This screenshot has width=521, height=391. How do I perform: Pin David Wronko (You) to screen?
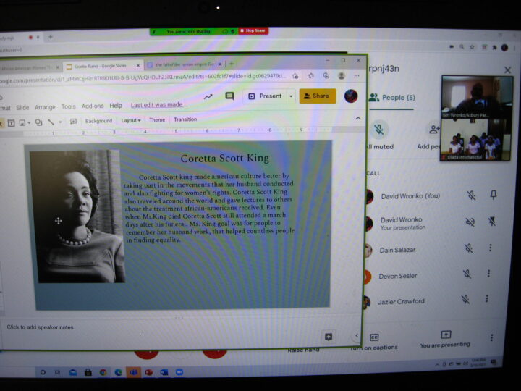[x=494, y=195]
